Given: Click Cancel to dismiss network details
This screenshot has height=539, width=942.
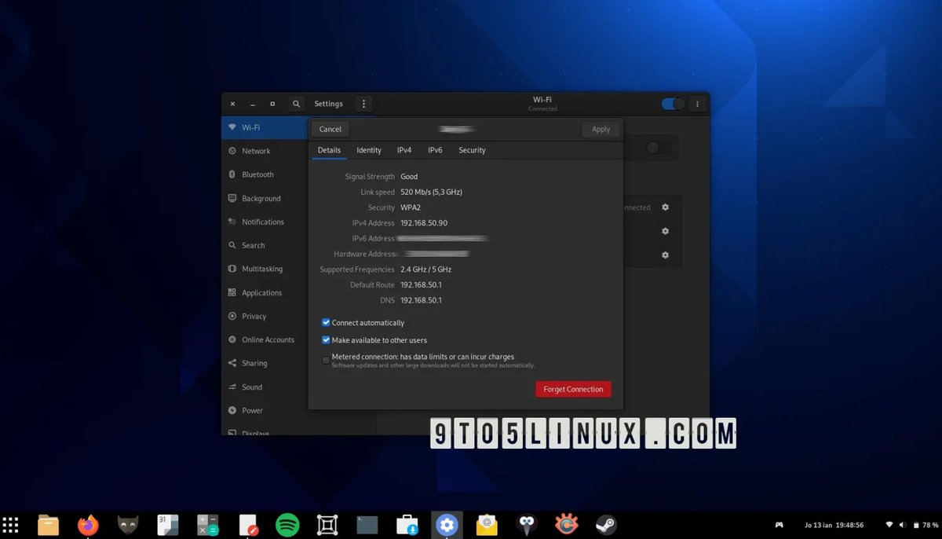Looking at the screenshot, I should [330, 129].
